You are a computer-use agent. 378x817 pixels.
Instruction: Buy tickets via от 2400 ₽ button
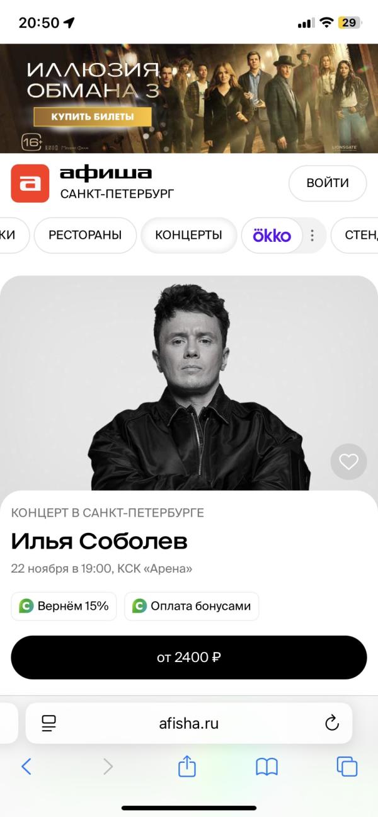(x=189, y=658)
